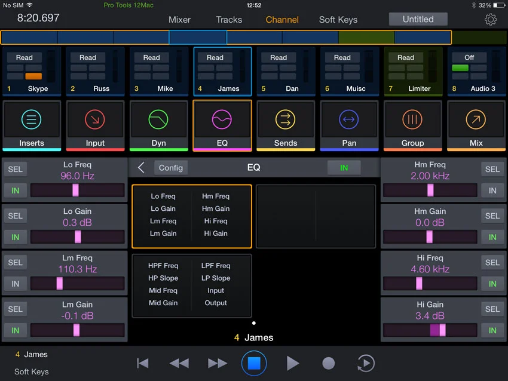Click the Lm Gain slider handle
The image size is (508, 381).
coord(76,330)
